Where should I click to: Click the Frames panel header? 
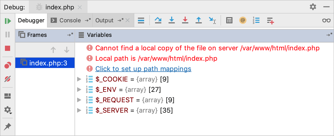click(45, 35)
